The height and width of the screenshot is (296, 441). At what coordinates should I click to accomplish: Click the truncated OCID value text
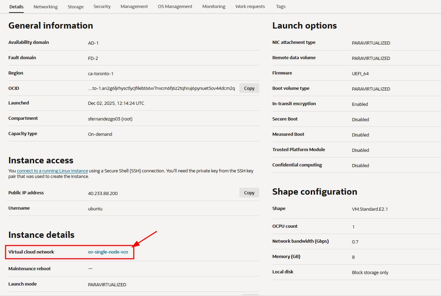(x=161, y=88)
